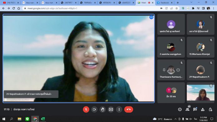Open chat with everyone icon
Viewport: 217px width, 122px height.
point(195,110)
